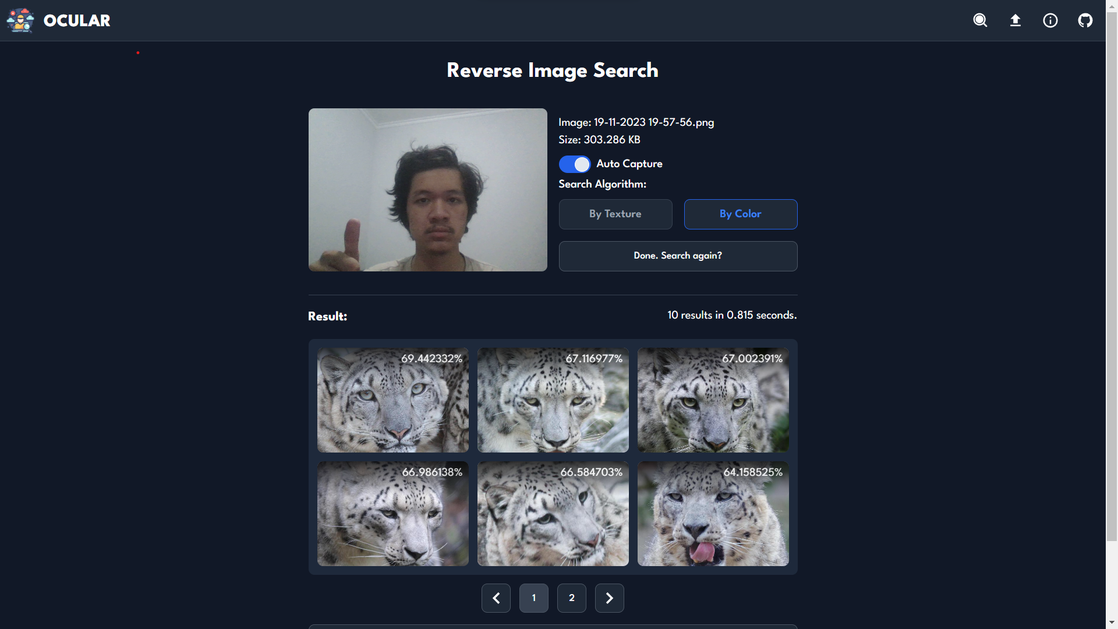The height and width of the screenshot is (629, 1118).
Task: Open the 67.116977% snow leopard result
Action: click(x=553, y=400)
